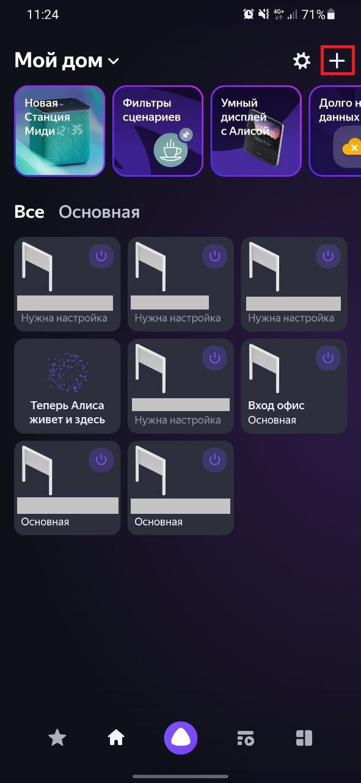The height and width of the screenshot is (783, 361).
Task: Open partially visible cloud storage promo card
Action: pyautogui.click(x=335, y=131)
